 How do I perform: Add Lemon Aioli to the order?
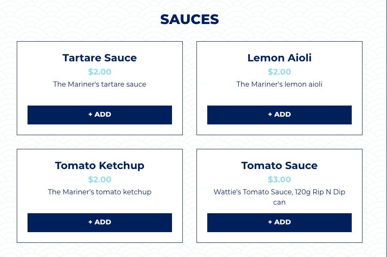279,115
